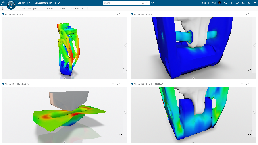
Task: Open the active tab's dropdown chevron
Action: point(82,8)
